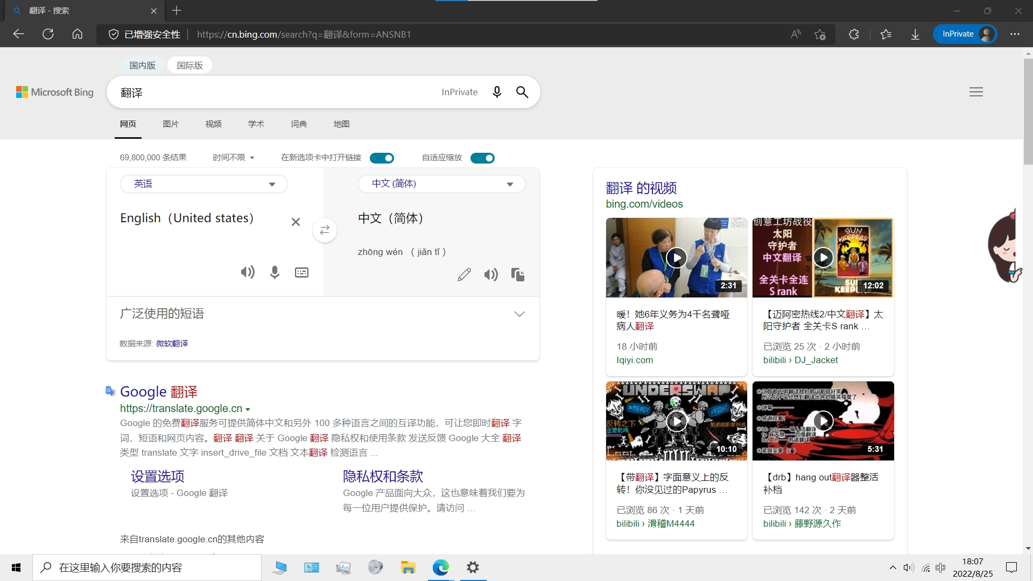Toggle the adaptive zoom switch
Screen dimensions: 1033x581
click(x=482, y=158)
